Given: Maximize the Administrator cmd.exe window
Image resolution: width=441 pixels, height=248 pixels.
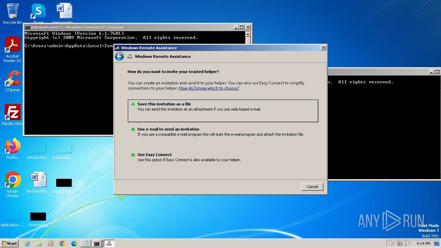Looking at the screenshot, I should 242,27.
